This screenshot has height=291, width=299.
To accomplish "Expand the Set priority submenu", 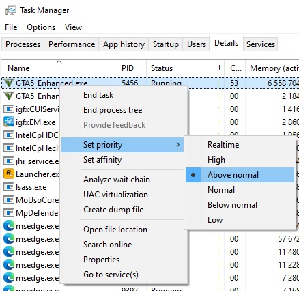I will tap(123, 145).
